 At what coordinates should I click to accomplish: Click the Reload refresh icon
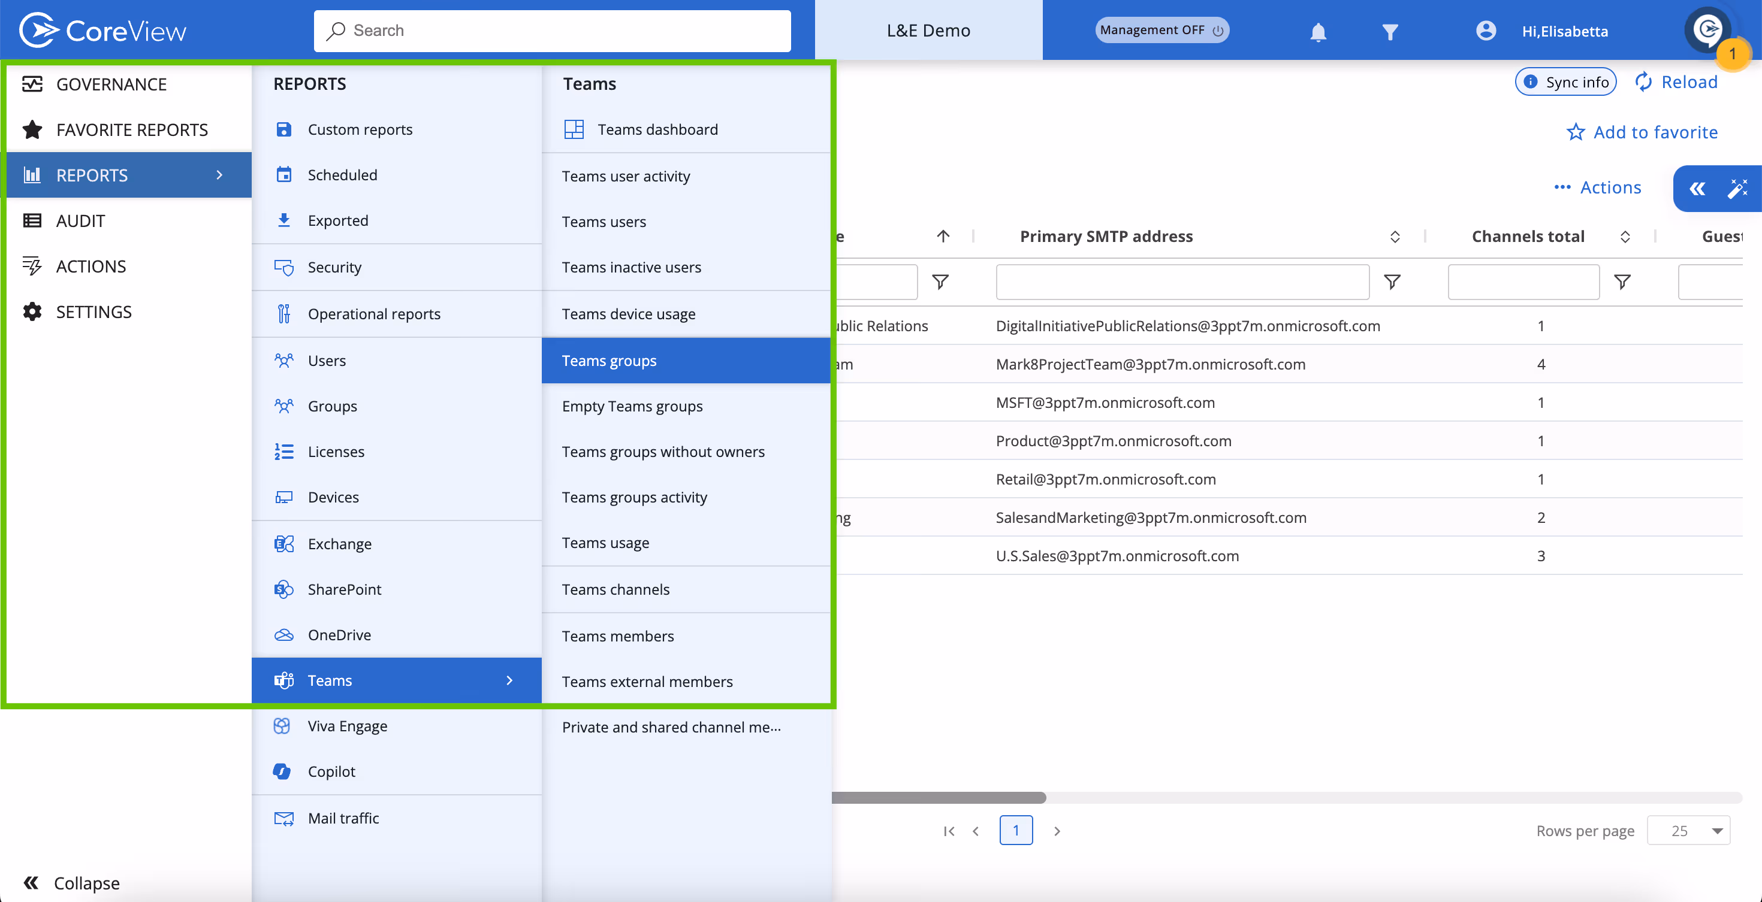pos(1643,82)
